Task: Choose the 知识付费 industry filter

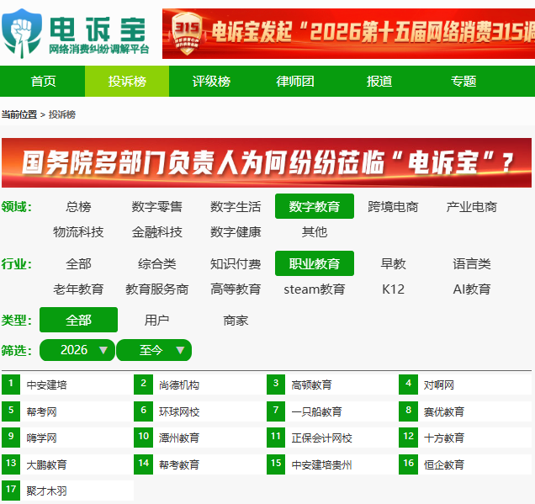Action: point(236,263)
